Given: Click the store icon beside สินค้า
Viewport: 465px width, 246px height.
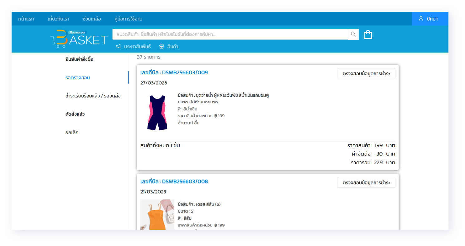Looking at the screenshot, I should pyautogui.click(x=162, y=47).
